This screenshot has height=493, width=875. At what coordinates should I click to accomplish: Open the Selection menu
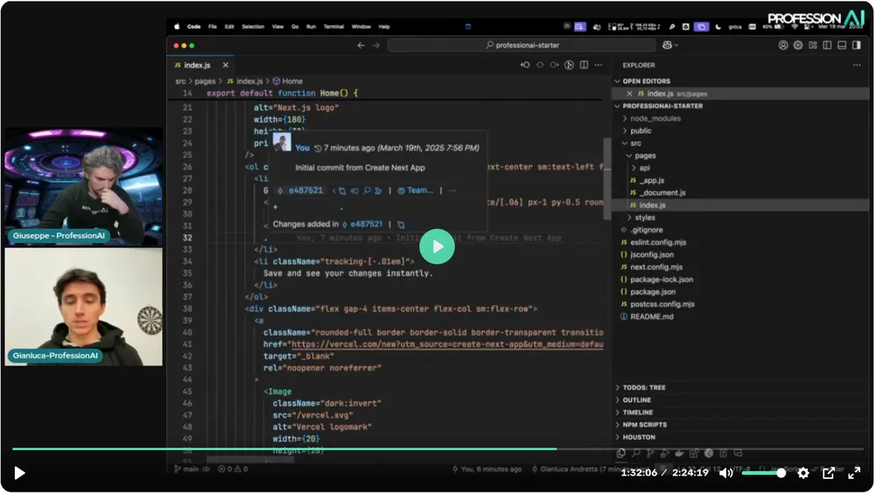253,27
